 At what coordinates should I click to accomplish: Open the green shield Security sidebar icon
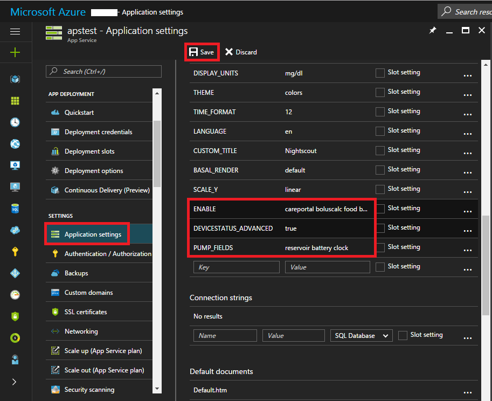15,316
